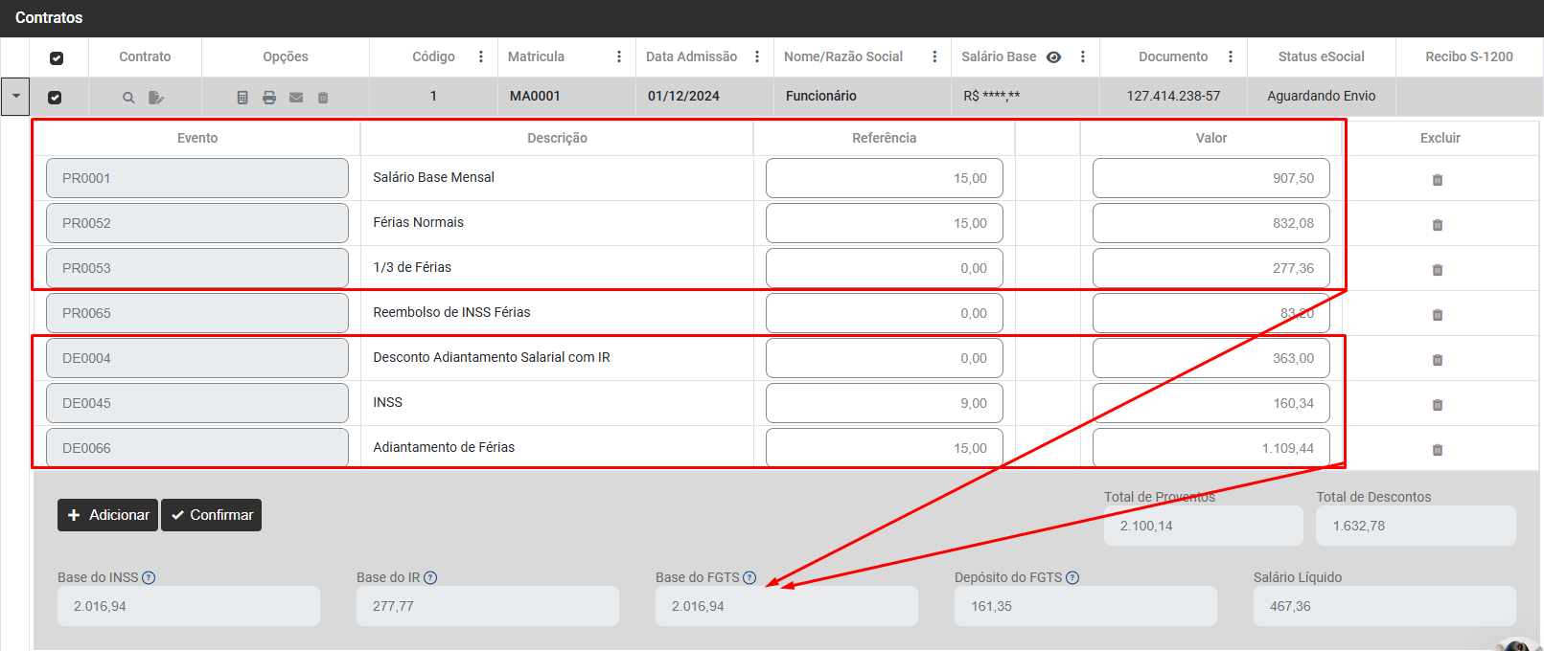
Task: Click the Depósito do FGTS value field
Action: [1086, 606]
